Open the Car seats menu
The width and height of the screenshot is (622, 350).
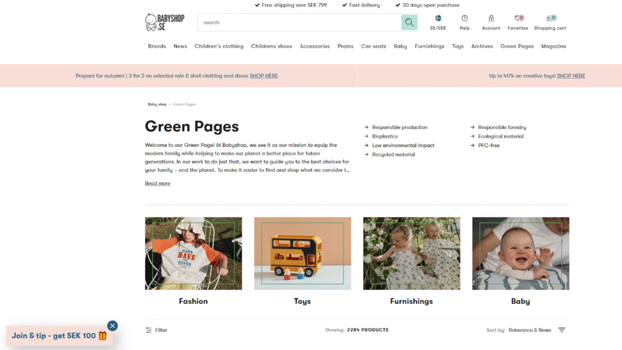(374, 46)
